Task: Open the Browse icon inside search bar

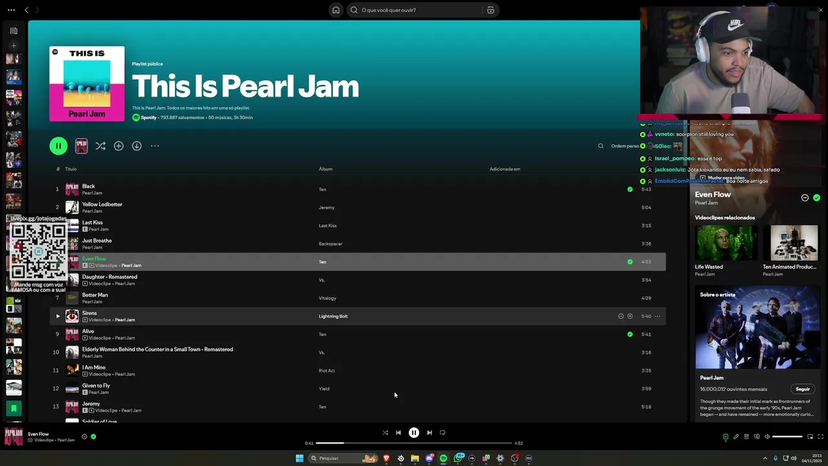Action: (x=490, y=10)
